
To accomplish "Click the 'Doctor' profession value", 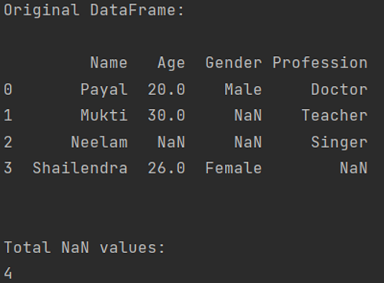I will [339, 90].
